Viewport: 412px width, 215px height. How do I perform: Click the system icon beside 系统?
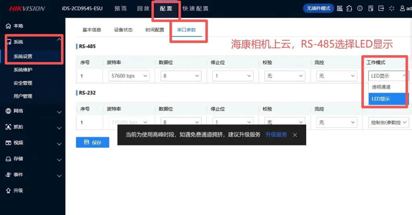[9, 42]
